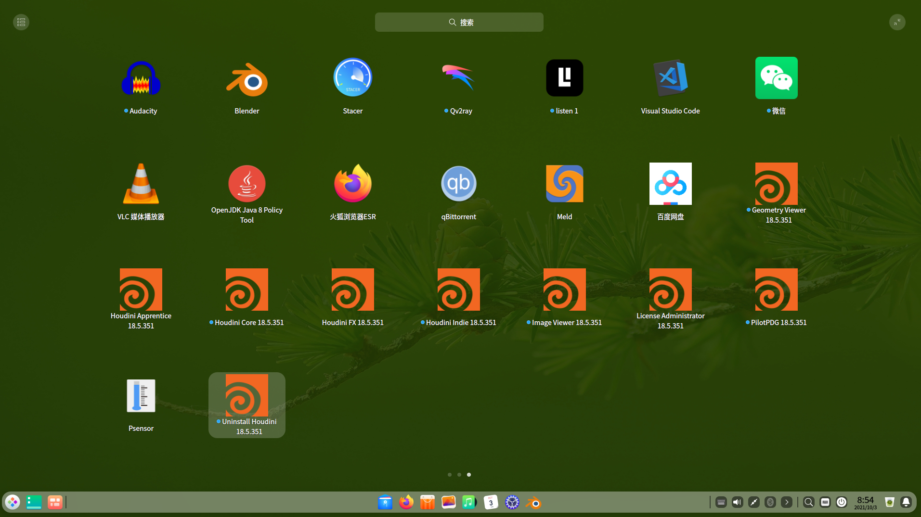Viewport: 921px width, 517px height.
Task: Click the Blender icon in the dock
Action: click(x=533, y=503)
